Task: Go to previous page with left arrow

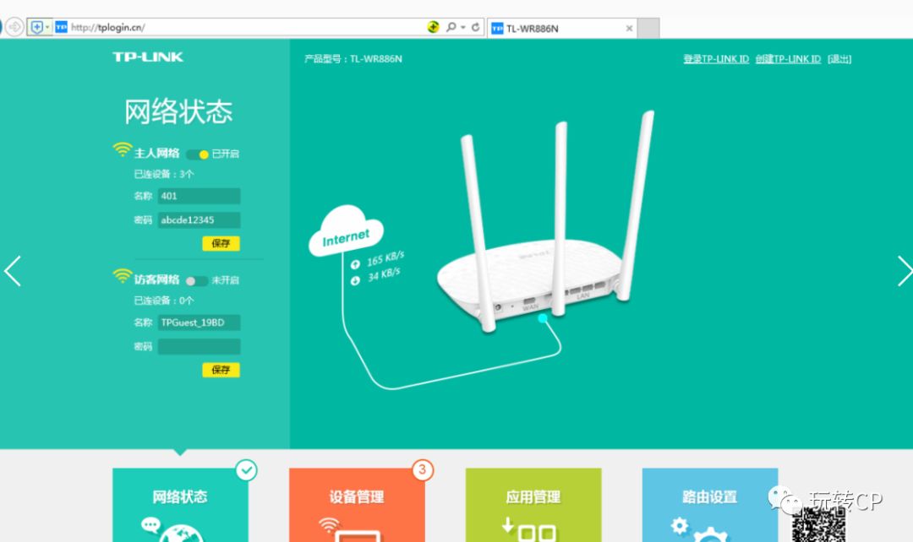Action: coord(13,271)
